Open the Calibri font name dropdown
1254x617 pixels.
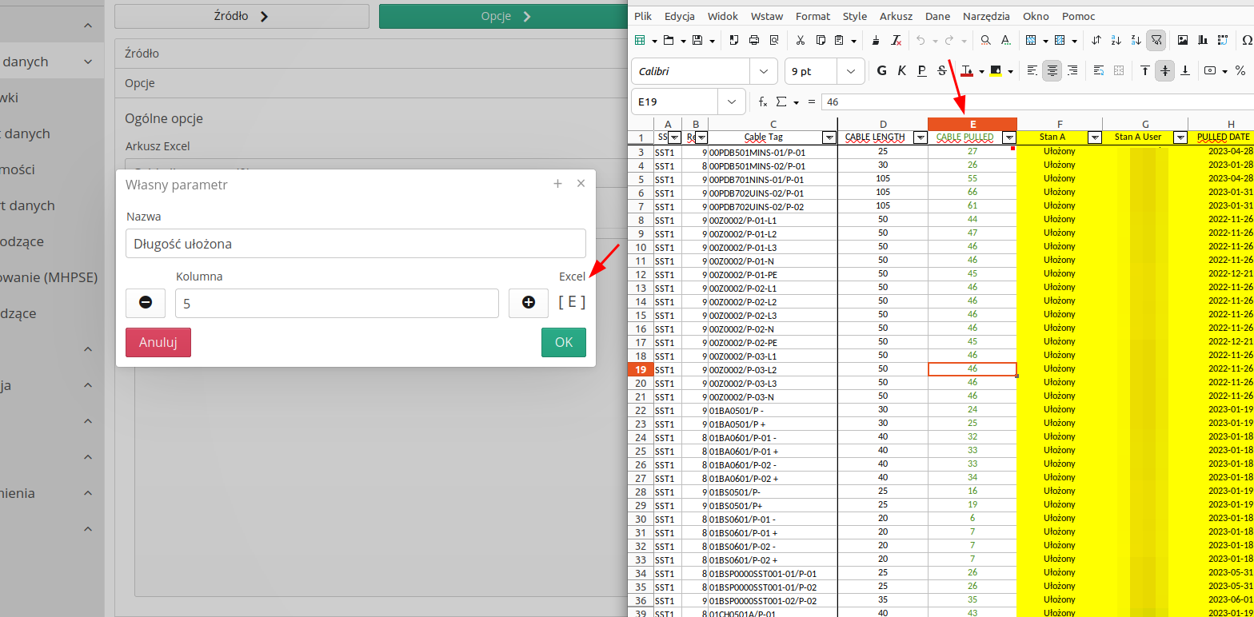click(x=763, y=71)
